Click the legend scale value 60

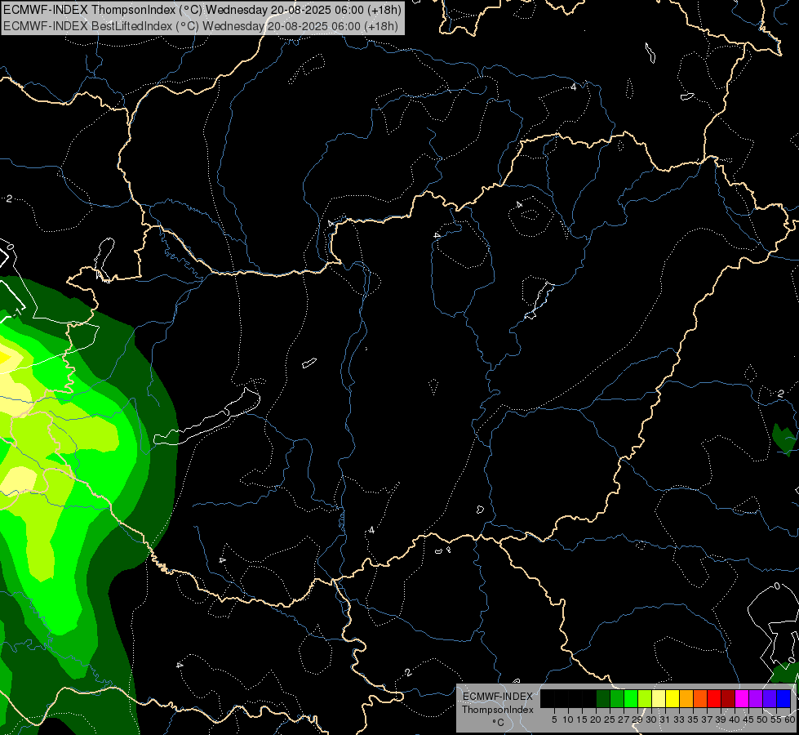click(789, 719)
